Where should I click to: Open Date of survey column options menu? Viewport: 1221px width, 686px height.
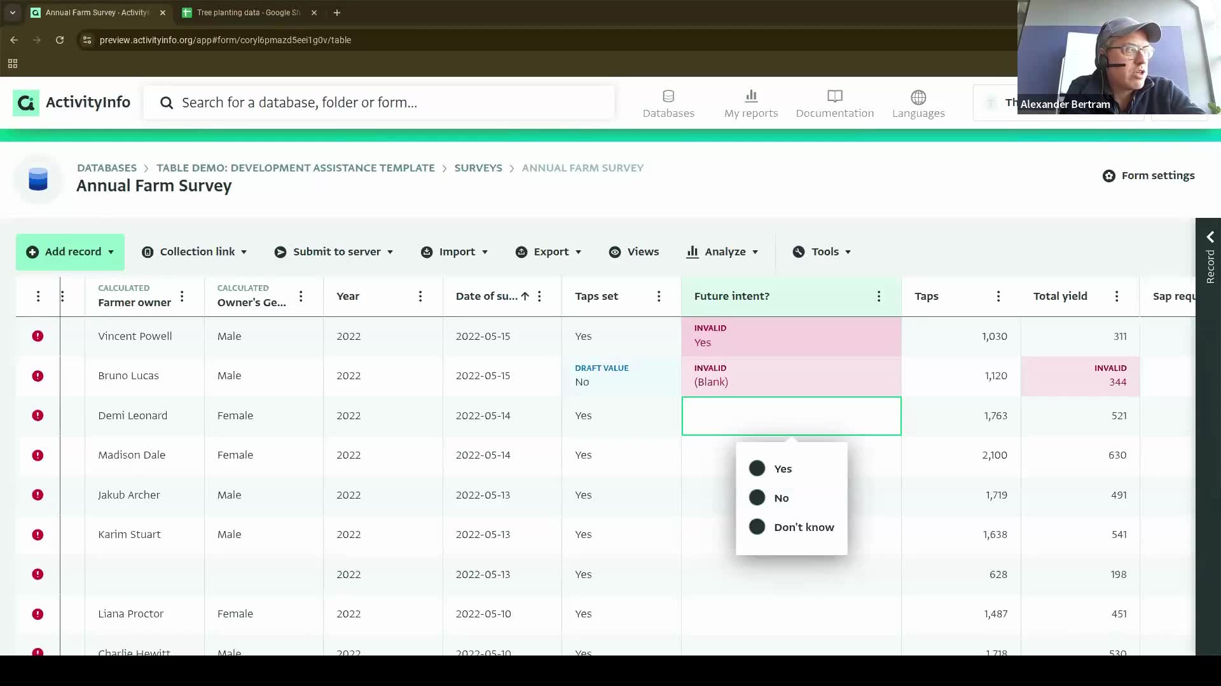[x=539, y=296]
